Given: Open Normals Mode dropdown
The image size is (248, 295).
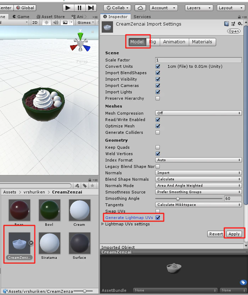Looking at the screenshot, I should (x=198, y=186).
